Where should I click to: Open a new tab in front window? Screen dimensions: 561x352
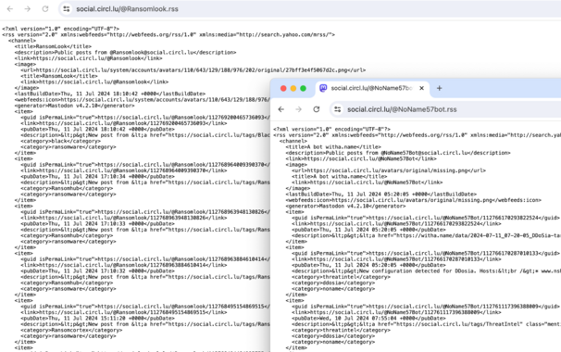439,88
